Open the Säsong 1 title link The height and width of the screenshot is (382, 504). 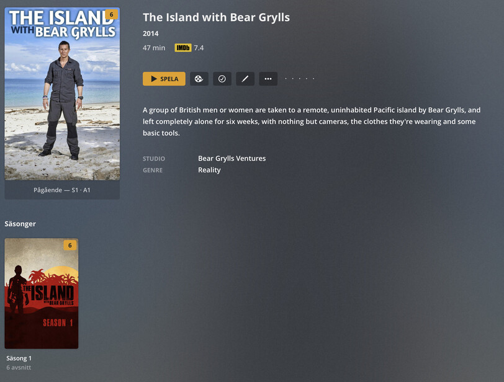pyautogui.click(x=19, y=358)
